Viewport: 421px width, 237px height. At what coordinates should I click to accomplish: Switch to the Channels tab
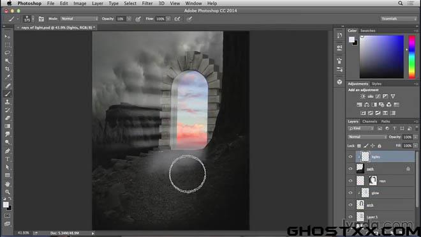point(369,121)
